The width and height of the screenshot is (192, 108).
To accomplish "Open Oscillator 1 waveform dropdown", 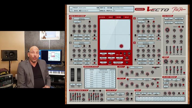I will 82,18.
